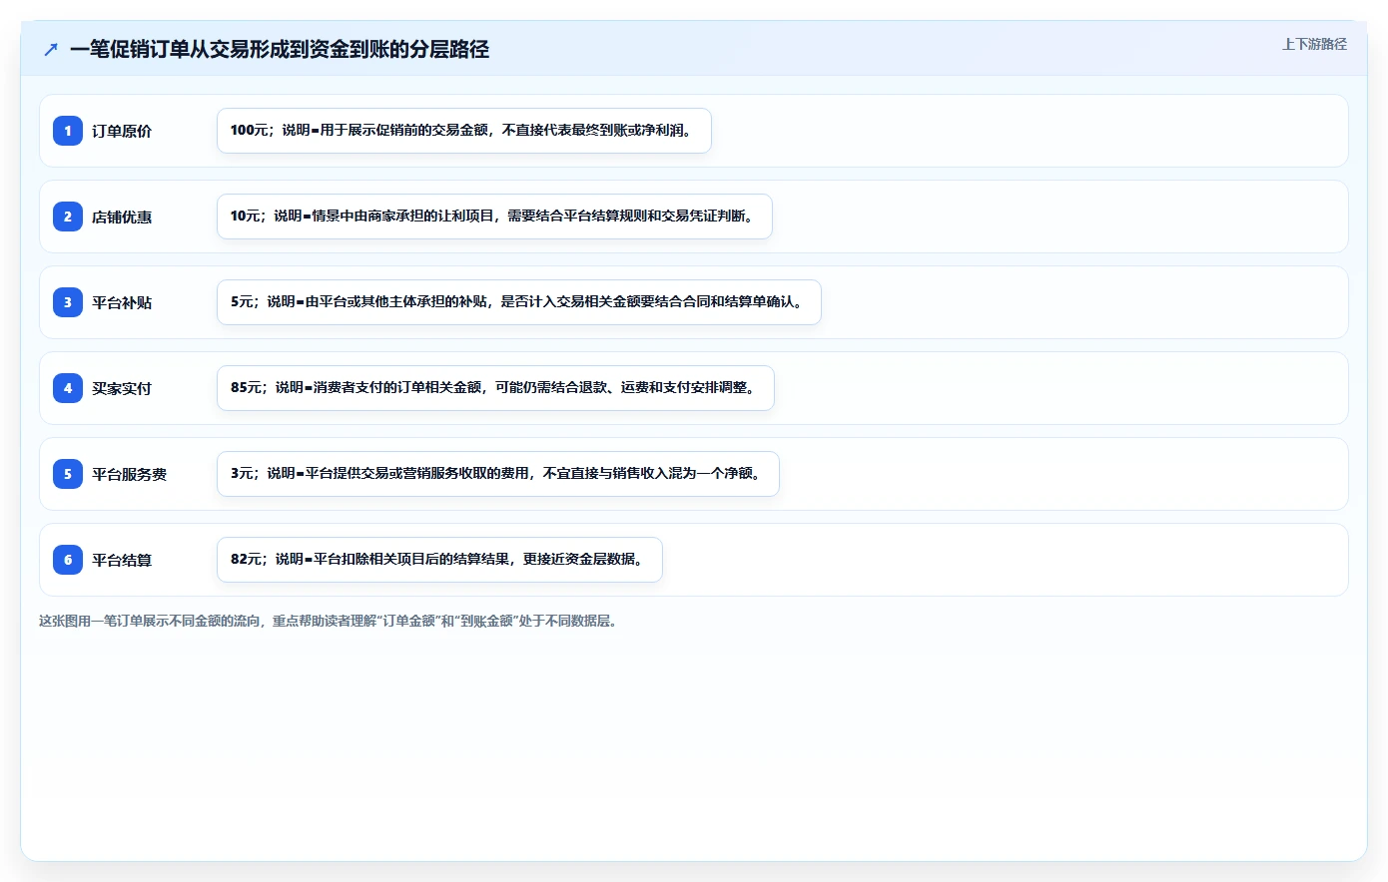The height and width of the screenshot is (882, 1388).
Task: Open the '5元' description box for 平台补贴
Action: tap(519, 302)
